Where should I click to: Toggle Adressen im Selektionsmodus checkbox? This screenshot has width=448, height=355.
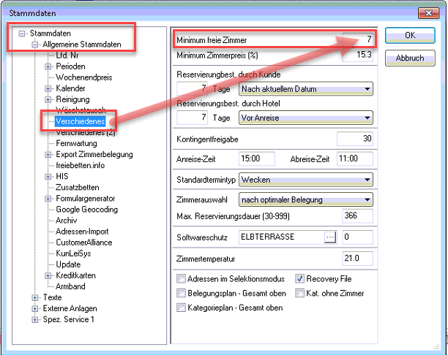(181, 278)
